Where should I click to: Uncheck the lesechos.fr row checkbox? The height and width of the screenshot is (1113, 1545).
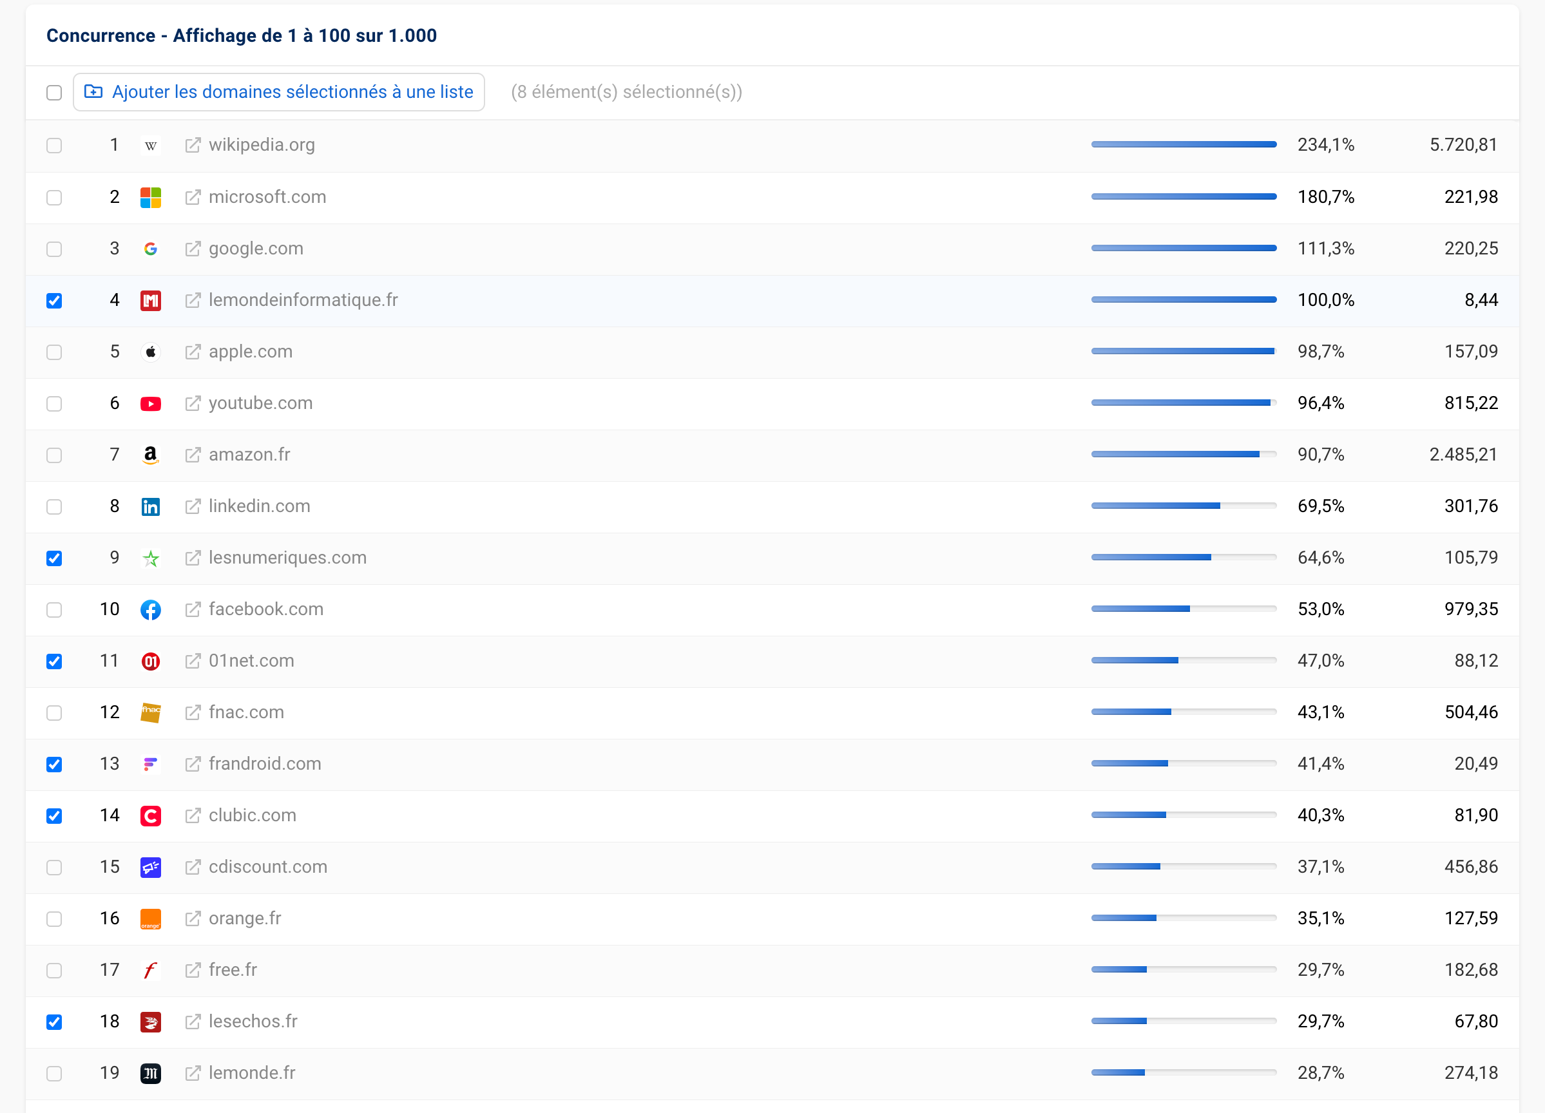click(55, 1022)
